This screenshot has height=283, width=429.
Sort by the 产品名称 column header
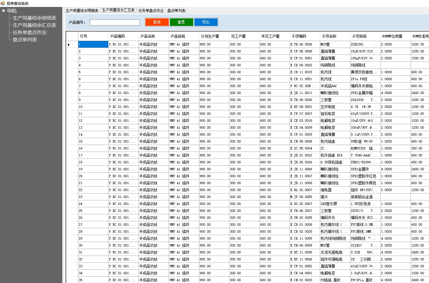click(x=154, y=36)
